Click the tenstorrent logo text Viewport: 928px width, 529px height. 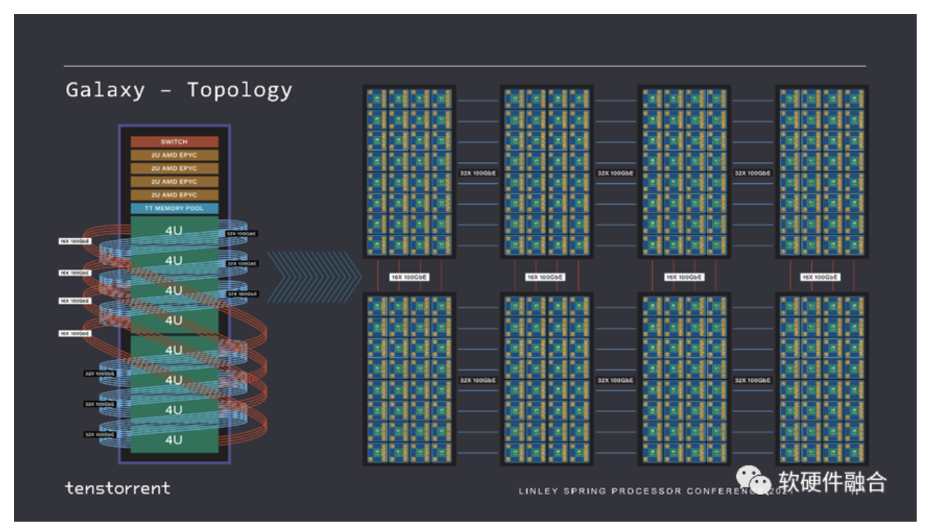[118, 488]
